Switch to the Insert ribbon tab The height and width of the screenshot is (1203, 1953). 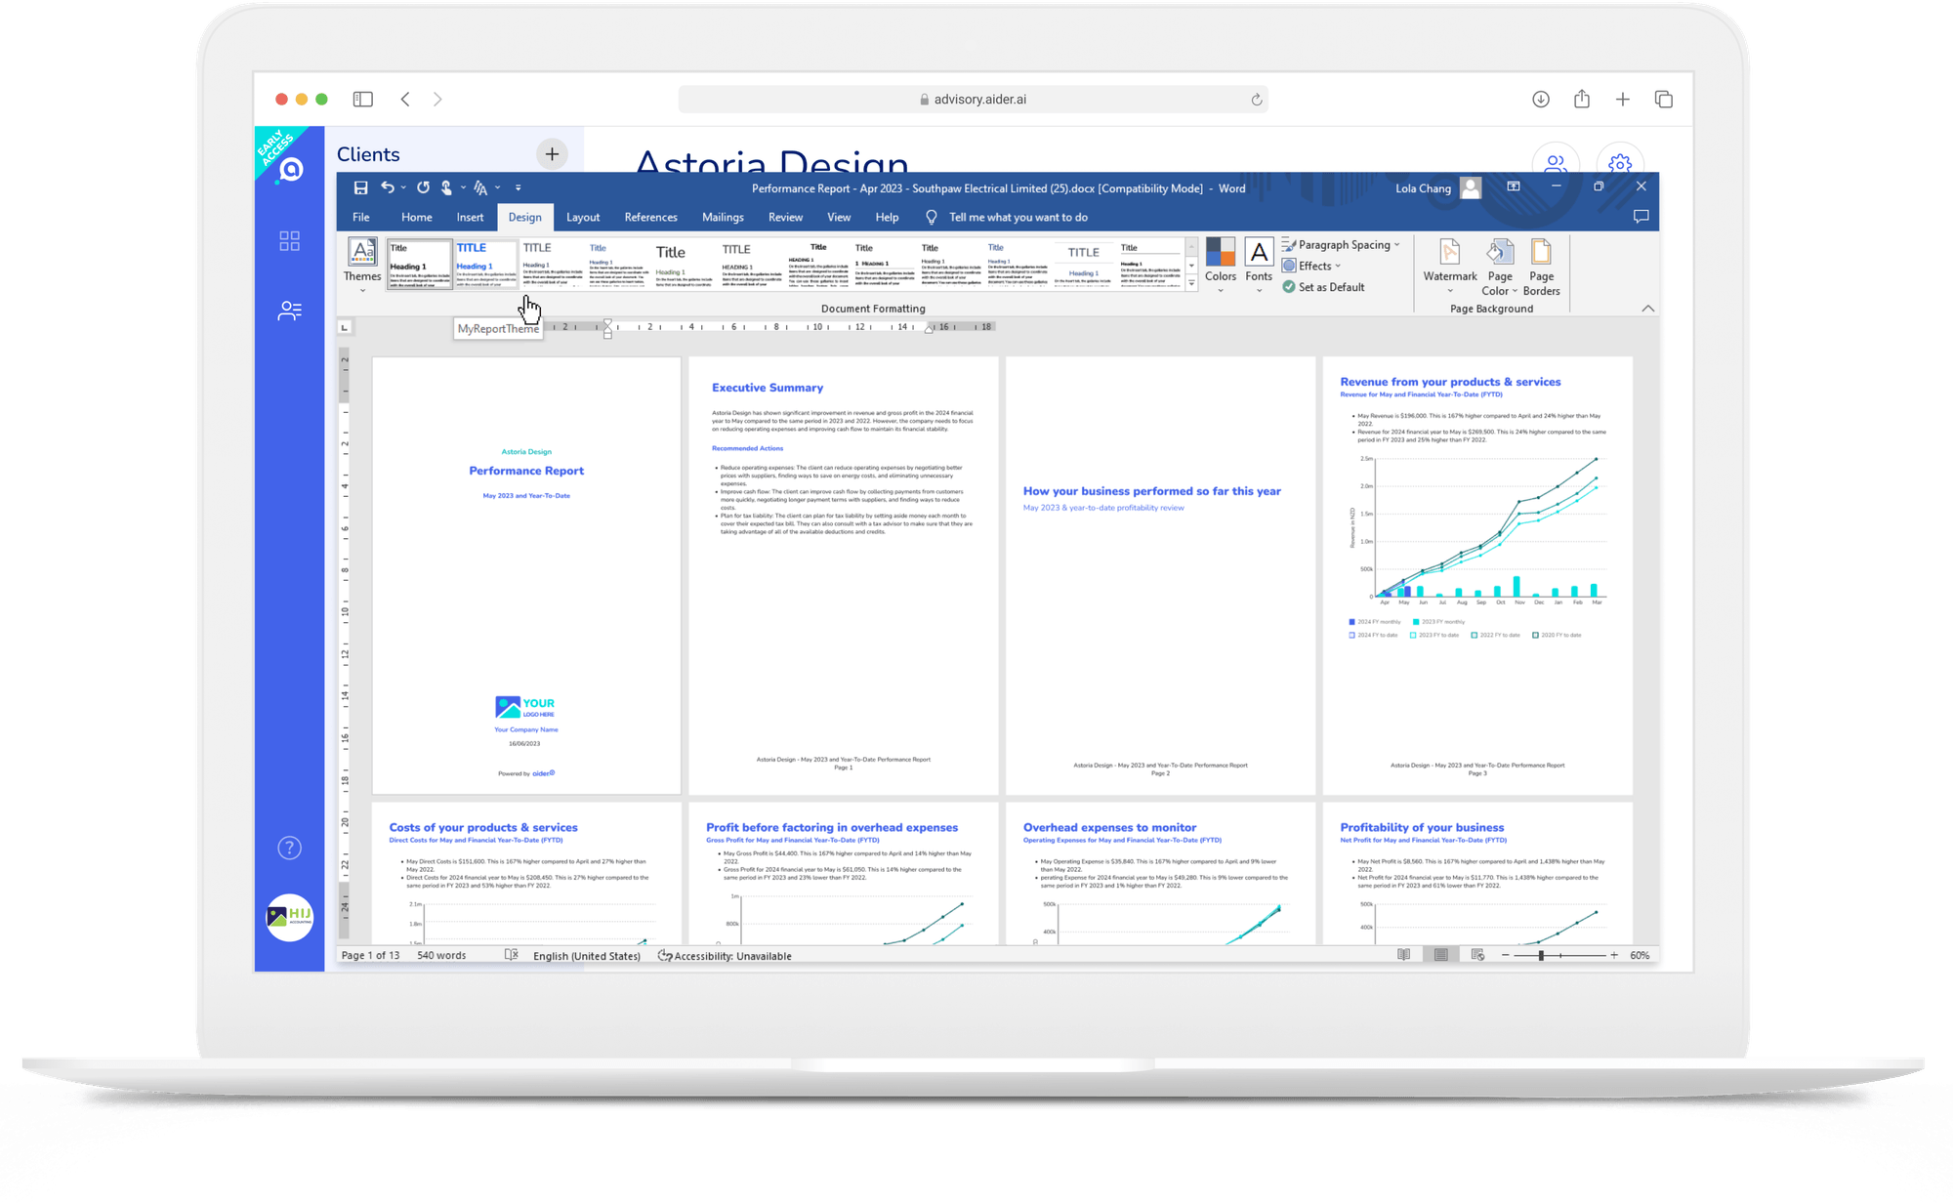pos(470,217)
